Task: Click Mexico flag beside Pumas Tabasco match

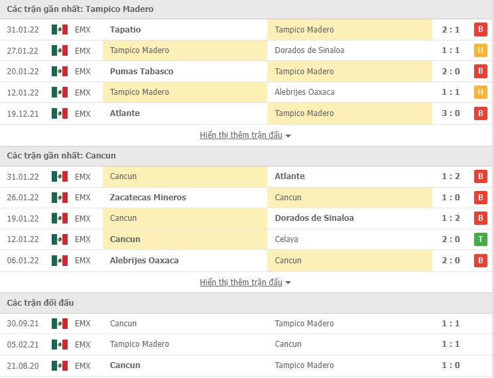Action: [x=60, y=72]
